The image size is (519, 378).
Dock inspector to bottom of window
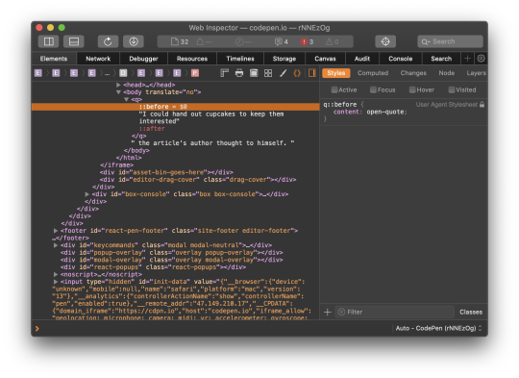point(74,41)
